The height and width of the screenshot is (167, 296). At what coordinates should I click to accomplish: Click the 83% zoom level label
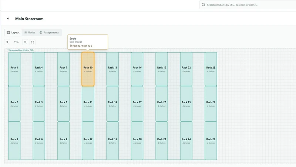click(16, 42)
